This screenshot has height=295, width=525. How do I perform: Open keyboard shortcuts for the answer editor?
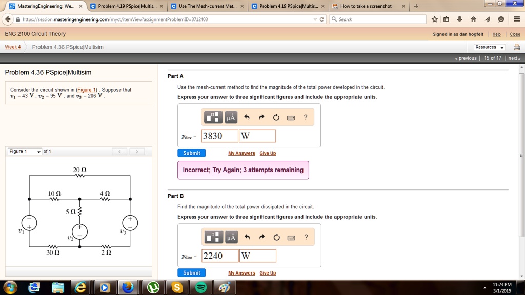tap(291, 117)
